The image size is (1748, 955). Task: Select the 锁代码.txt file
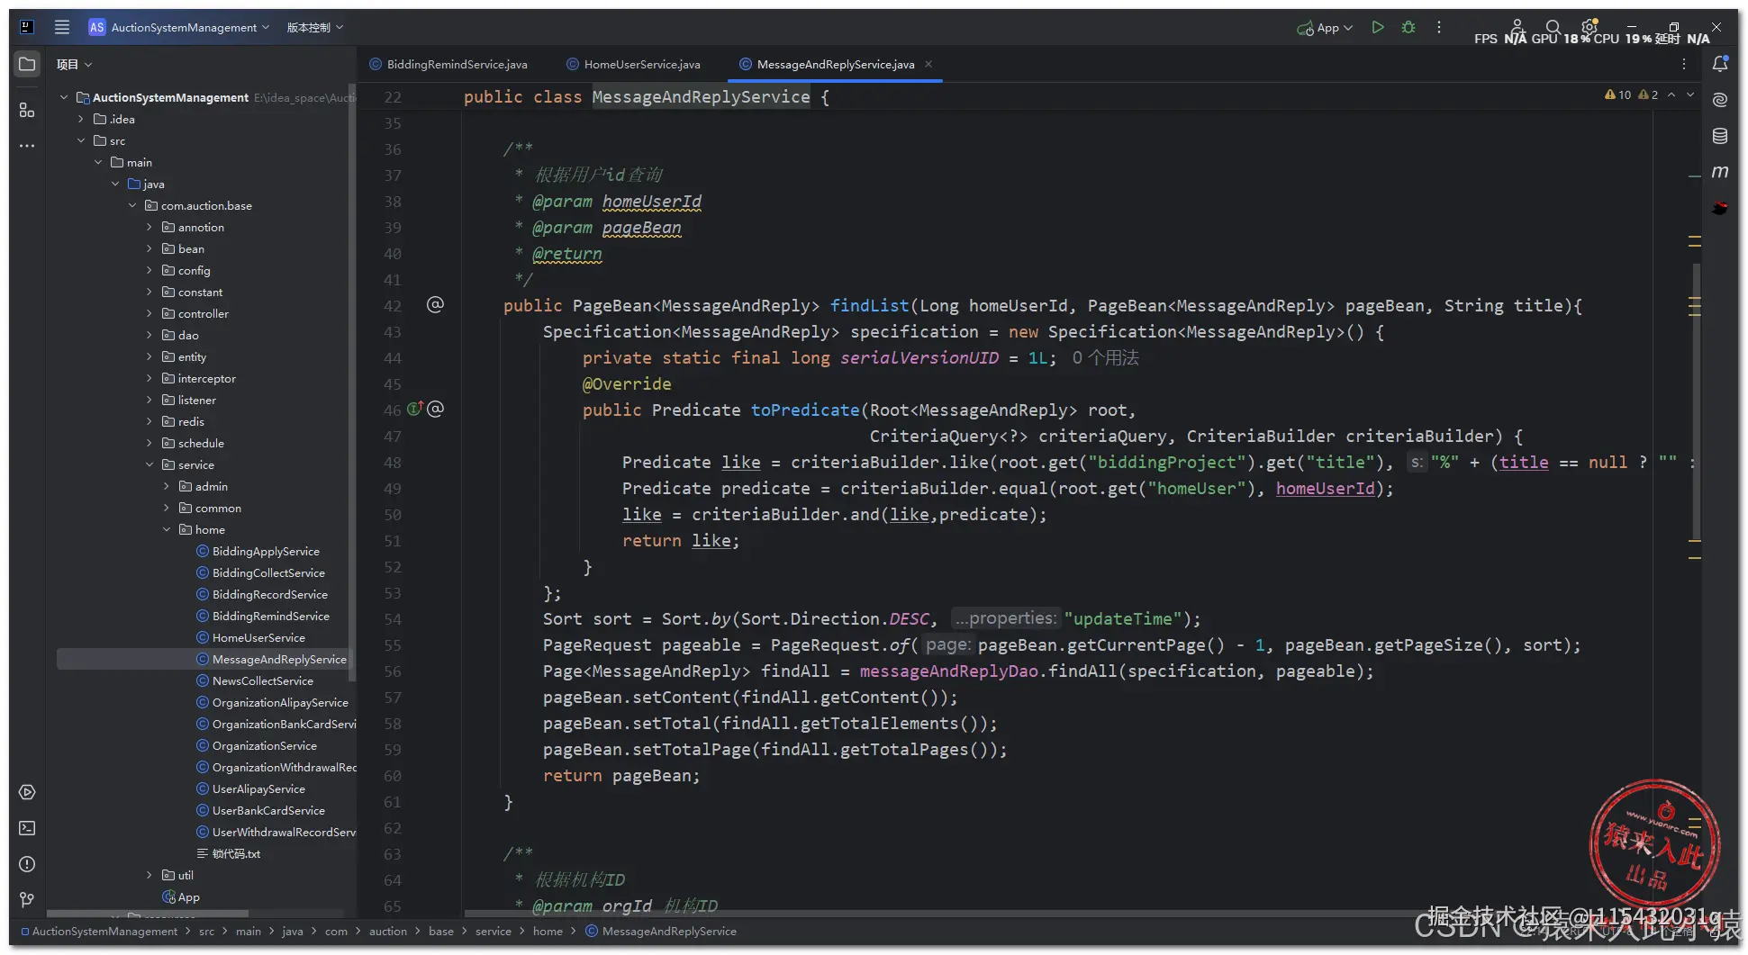point(229,853)
